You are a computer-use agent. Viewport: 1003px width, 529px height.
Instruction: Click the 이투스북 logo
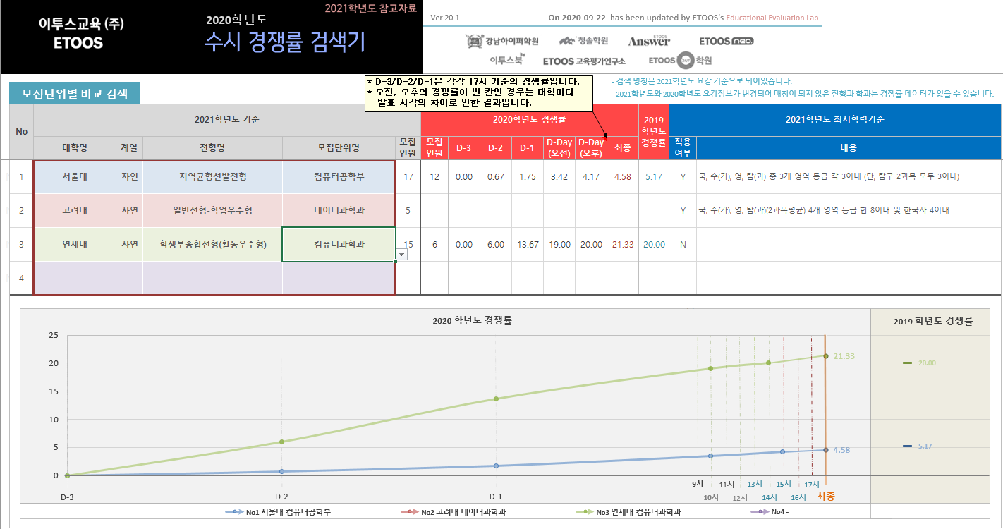coord(506,61)
